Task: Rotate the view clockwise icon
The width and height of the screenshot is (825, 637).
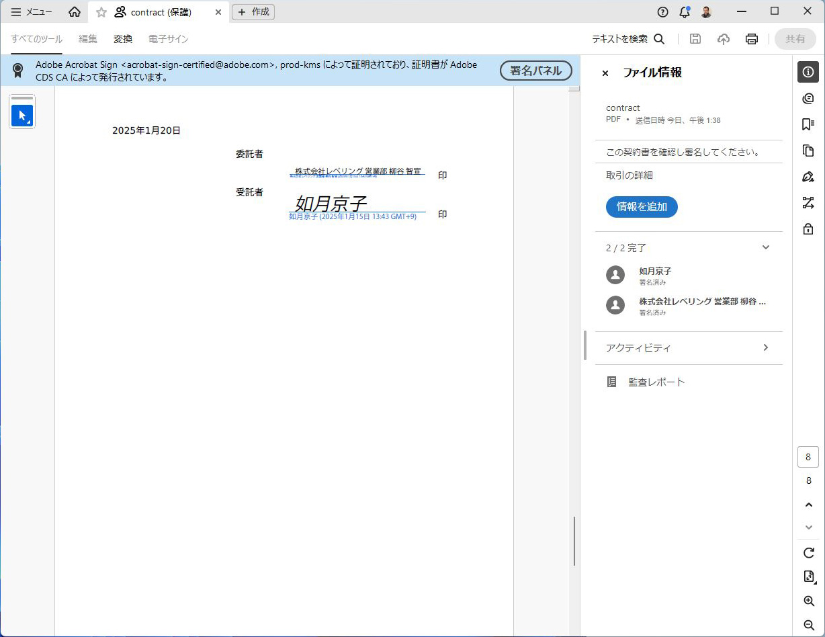Action: [809, 553]
